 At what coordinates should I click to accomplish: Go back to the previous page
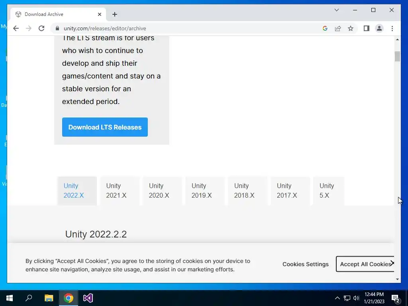pos(16,28)
